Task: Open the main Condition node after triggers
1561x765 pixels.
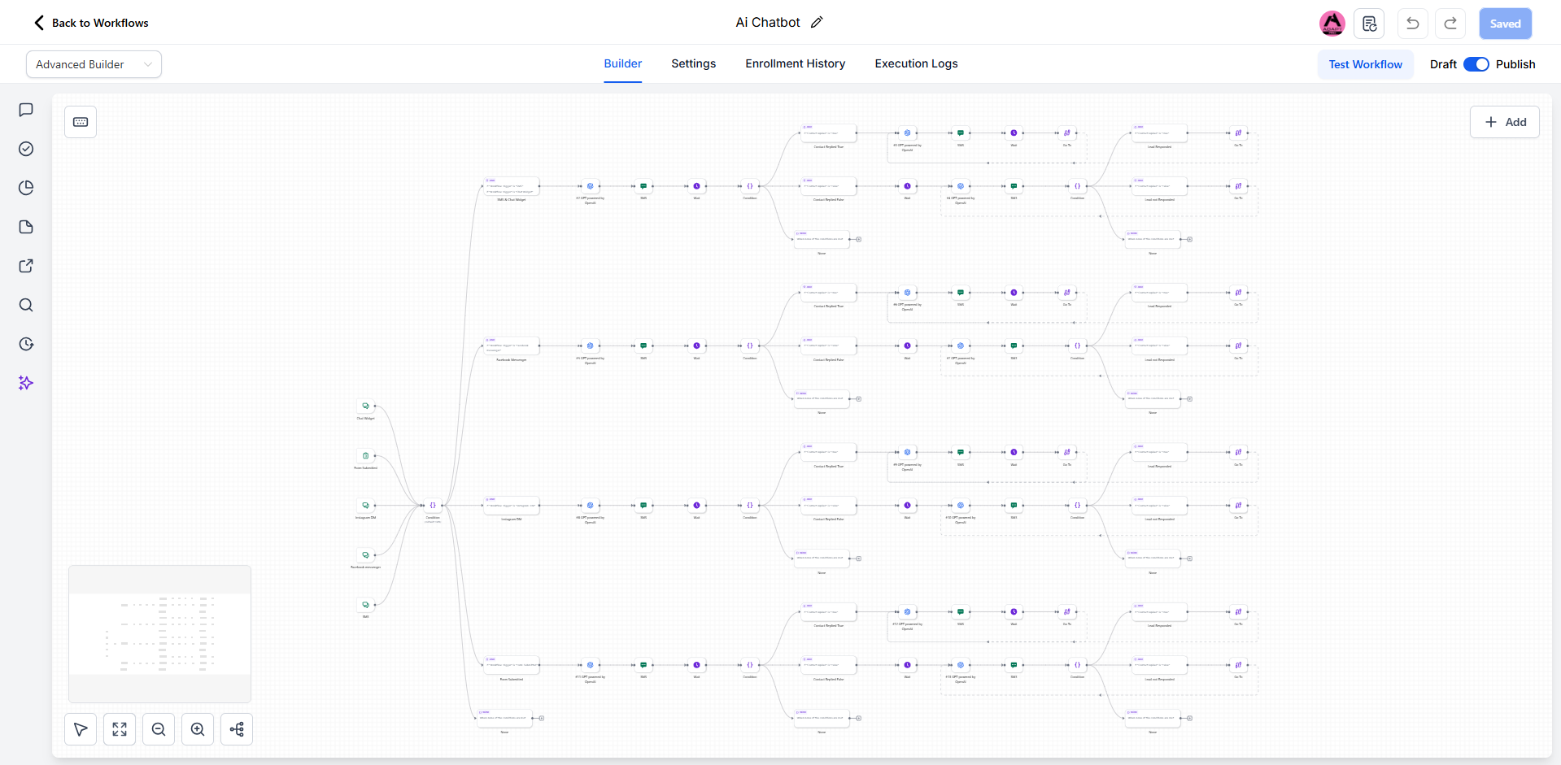Action: [x=433, y=505]
